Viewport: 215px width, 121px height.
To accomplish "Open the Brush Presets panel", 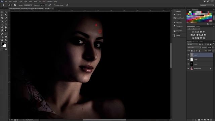I will 179,18.
